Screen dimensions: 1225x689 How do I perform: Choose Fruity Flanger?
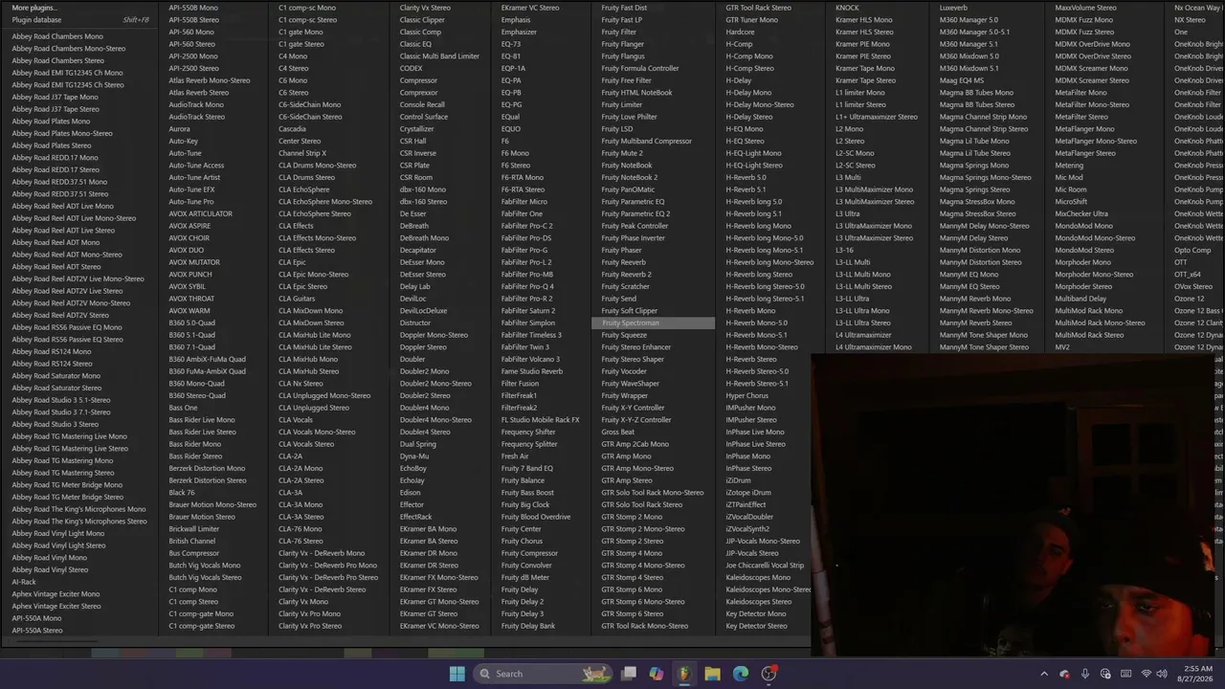[623, 44]
